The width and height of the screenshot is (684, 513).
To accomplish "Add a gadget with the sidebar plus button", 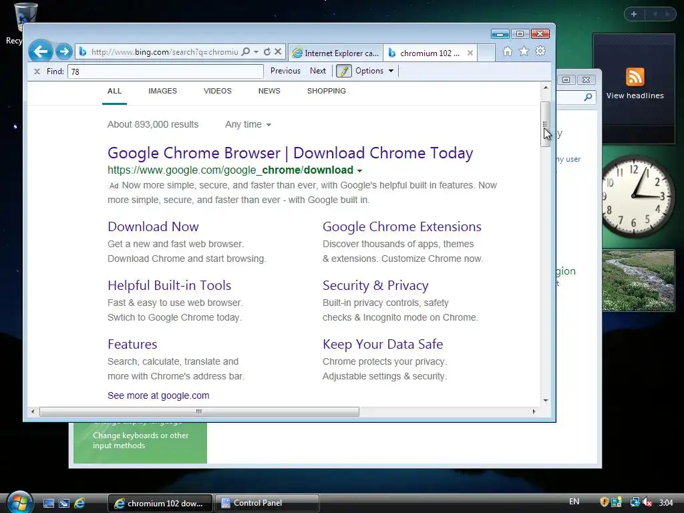I will coord(634,14).
